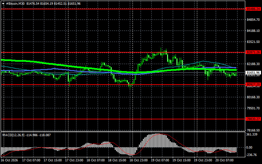
Task: Click the 78168.50 price axis value
Action: [253, 130]
